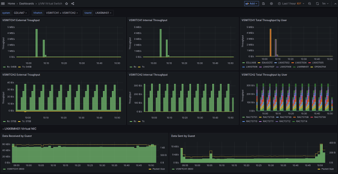Open the hamburger navigation menu
Screen dimensions: 338x174
(3, 4)
